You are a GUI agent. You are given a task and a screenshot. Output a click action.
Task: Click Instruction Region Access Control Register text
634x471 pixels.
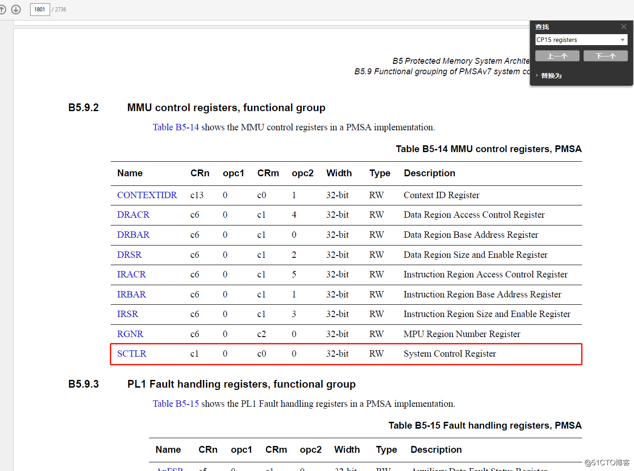485,274
